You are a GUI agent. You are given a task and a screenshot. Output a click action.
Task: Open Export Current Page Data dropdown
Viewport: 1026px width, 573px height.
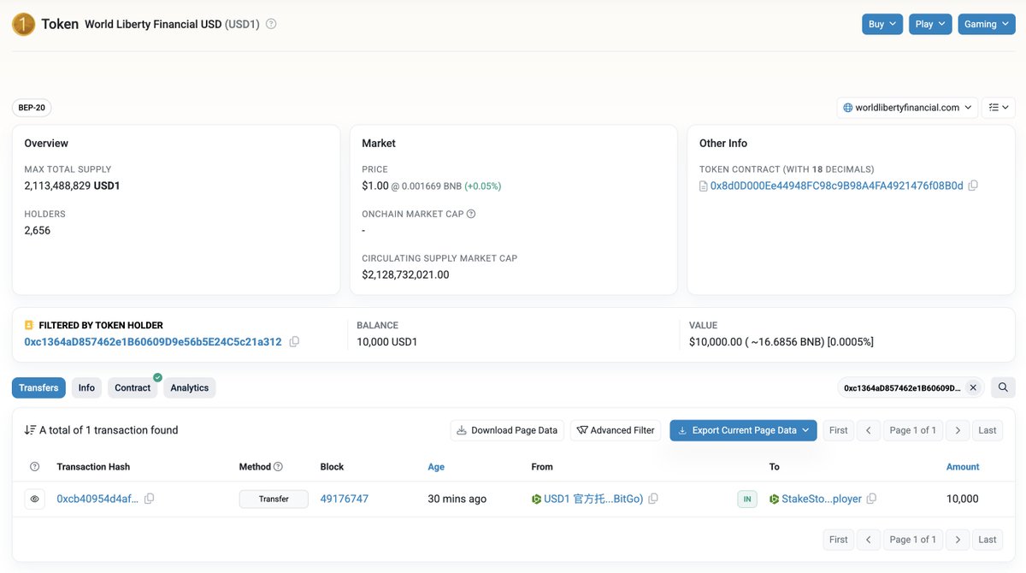coord(743,430)
